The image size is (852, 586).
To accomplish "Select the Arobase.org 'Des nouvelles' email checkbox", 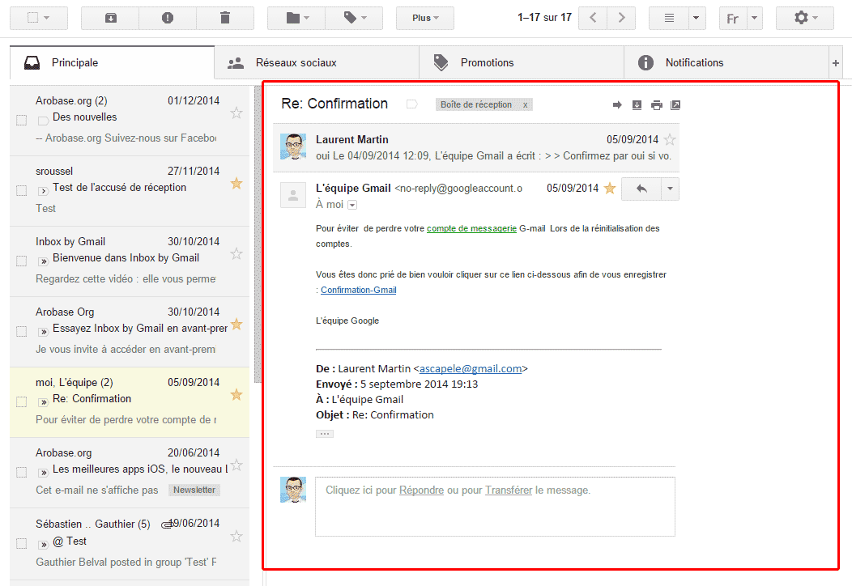I will 22,120.
